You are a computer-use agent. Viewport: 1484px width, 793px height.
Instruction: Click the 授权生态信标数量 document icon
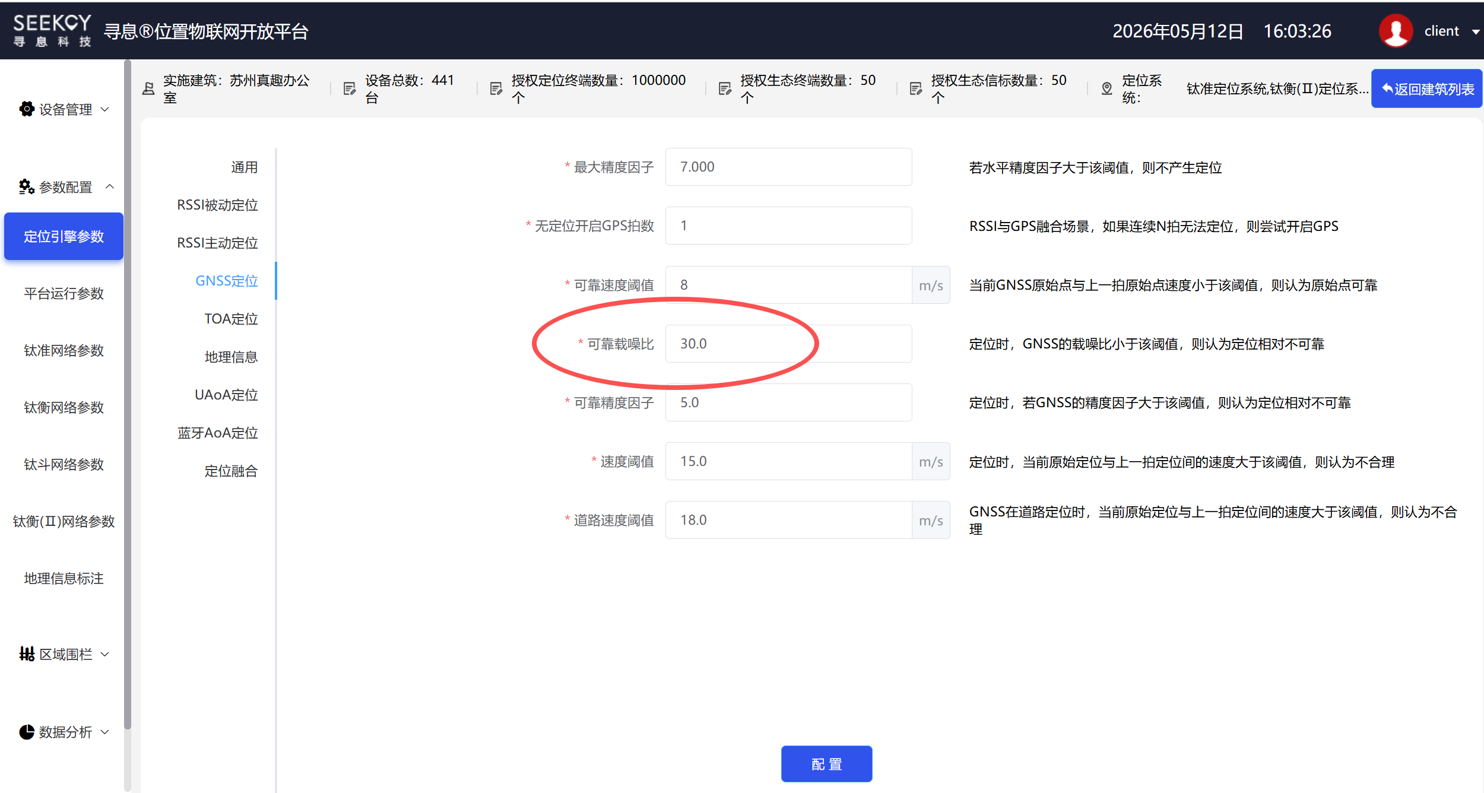click(916, 88)
